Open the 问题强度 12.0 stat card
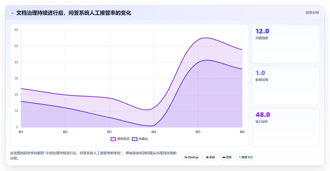The image size is (330, 171). point(286,44)
